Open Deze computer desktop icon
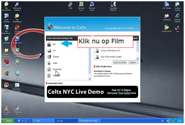 [6, 18]
